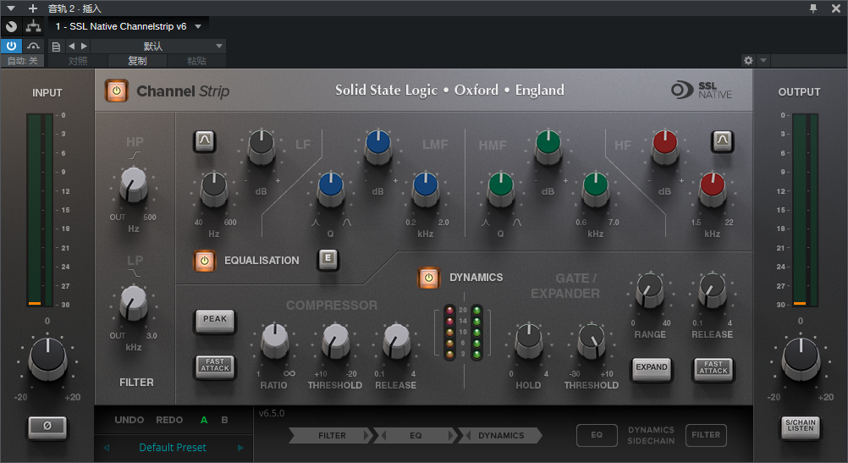Toggle the Dynamics section power button
This screenshot has width=848, height=463.
click(429, 278)
